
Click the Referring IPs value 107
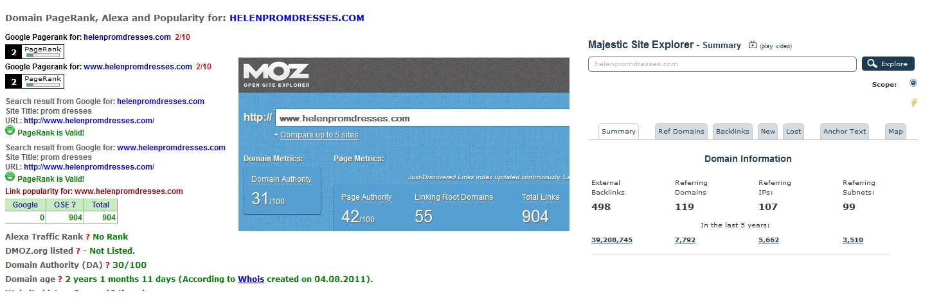tap(768, 207)
